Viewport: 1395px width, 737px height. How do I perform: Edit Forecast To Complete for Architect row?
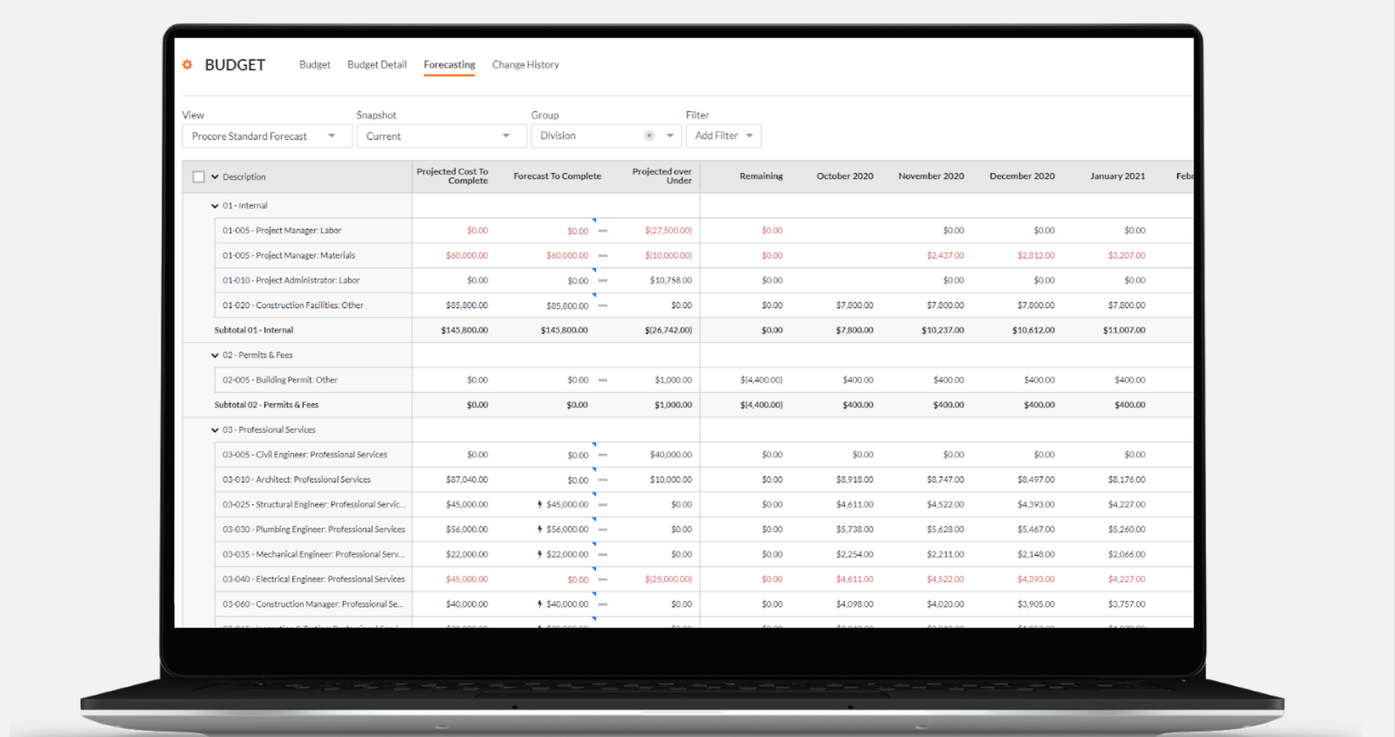point(578,480)
